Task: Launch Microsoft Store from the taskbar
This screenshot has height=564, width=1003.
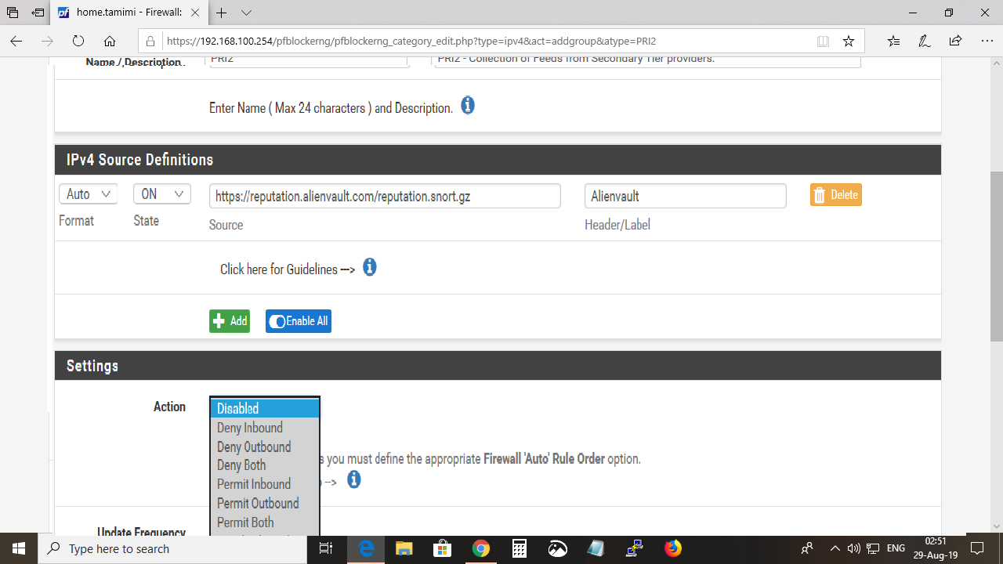Action: 442,548
